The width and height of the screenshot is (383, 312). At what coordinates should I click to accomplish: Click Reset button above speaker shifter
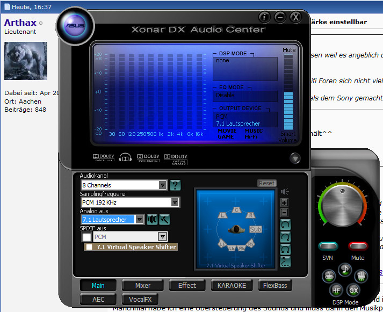(x=266, y=183)
